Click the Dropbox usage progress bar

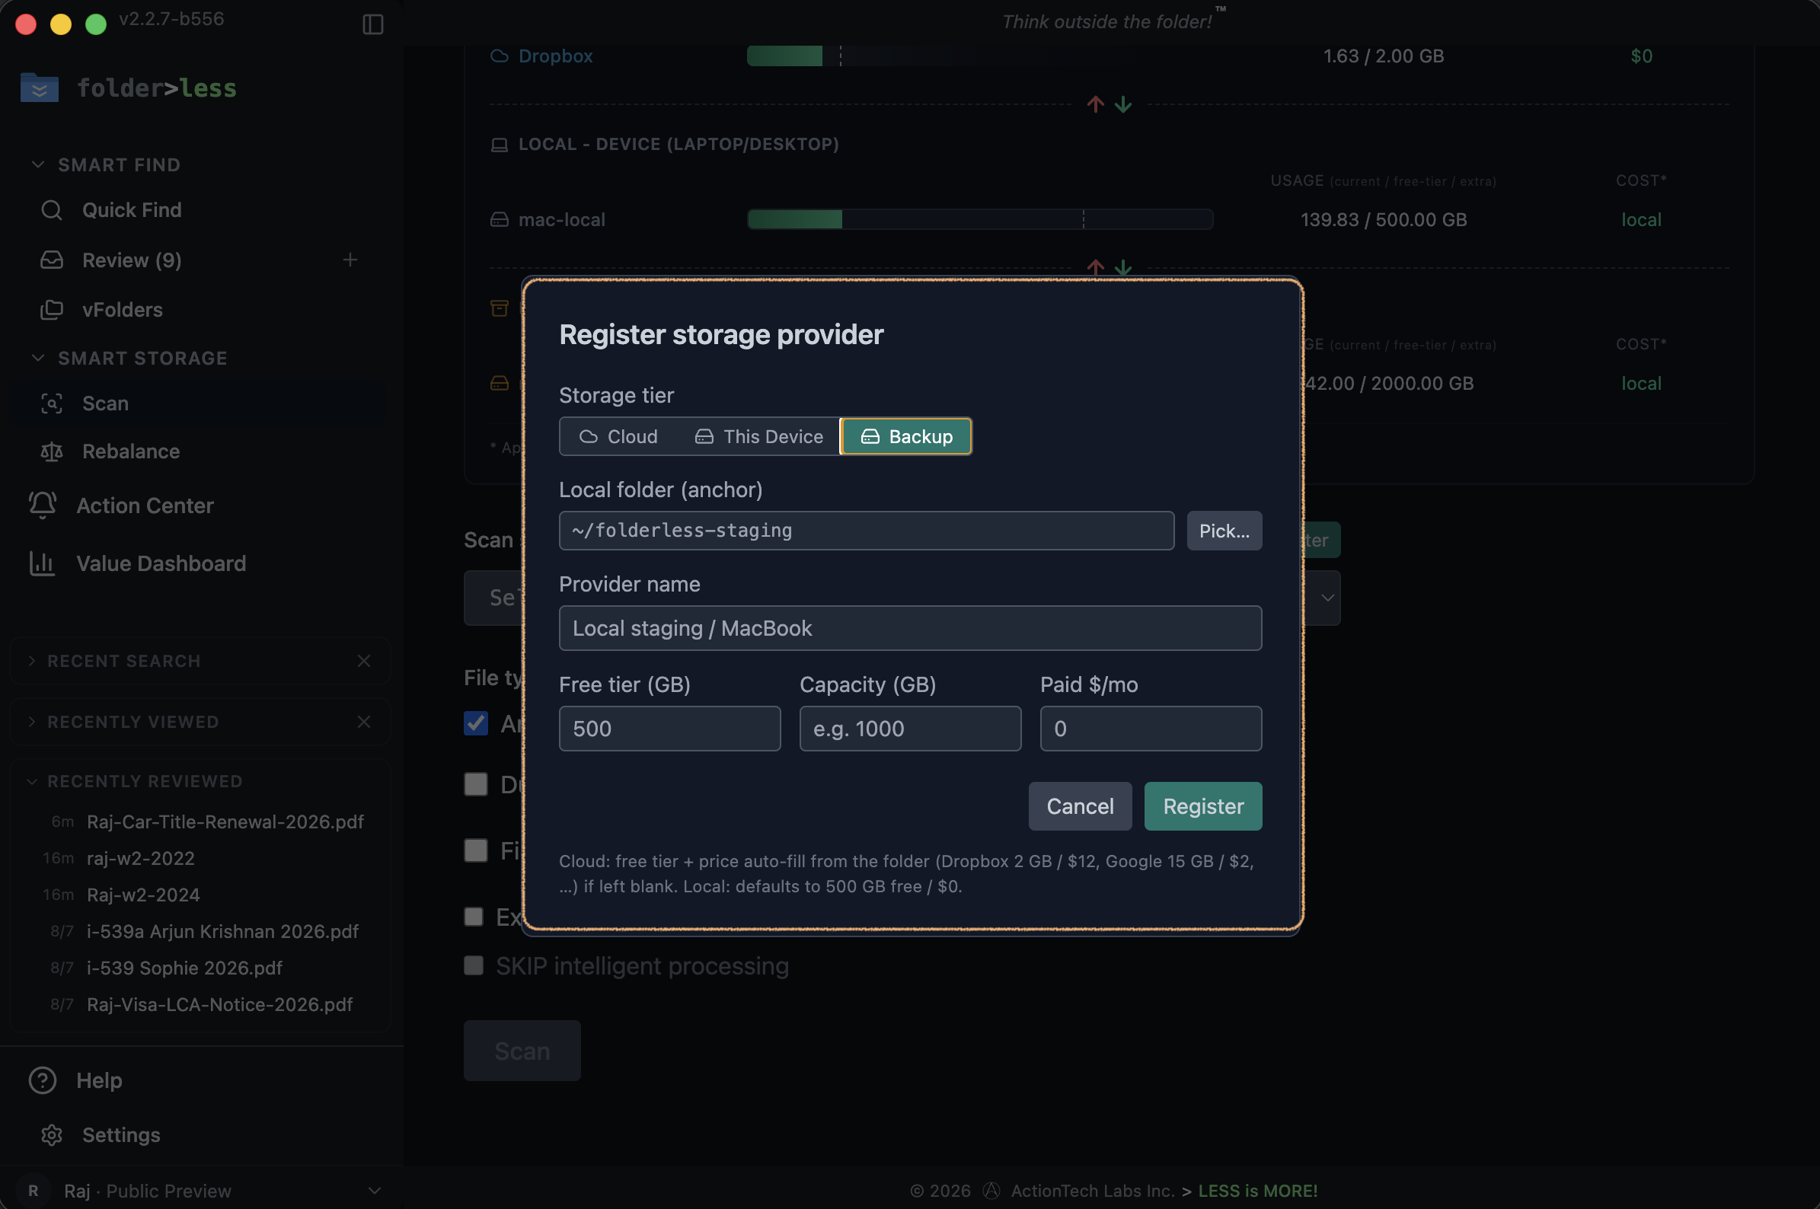980,56
